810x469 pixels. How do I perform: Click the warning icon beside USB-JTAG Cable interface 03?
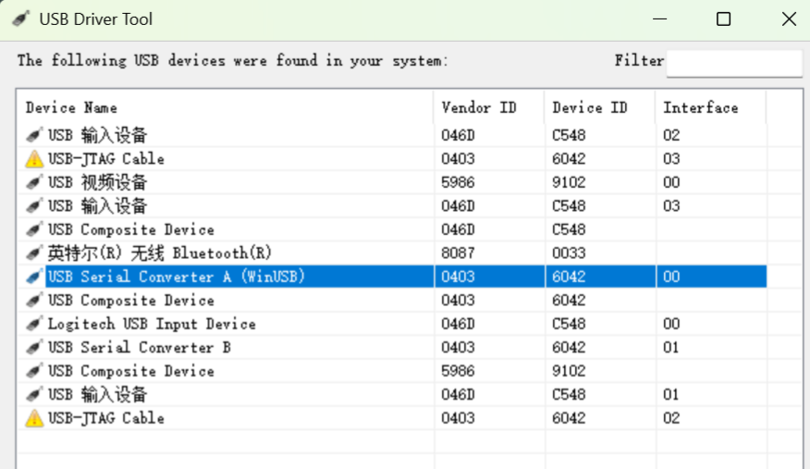(x=34, y=159)
